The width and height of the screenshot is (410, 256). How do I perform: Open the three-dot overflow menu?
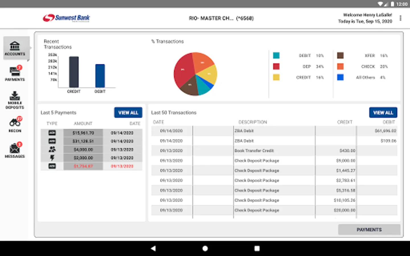(400, 18)
